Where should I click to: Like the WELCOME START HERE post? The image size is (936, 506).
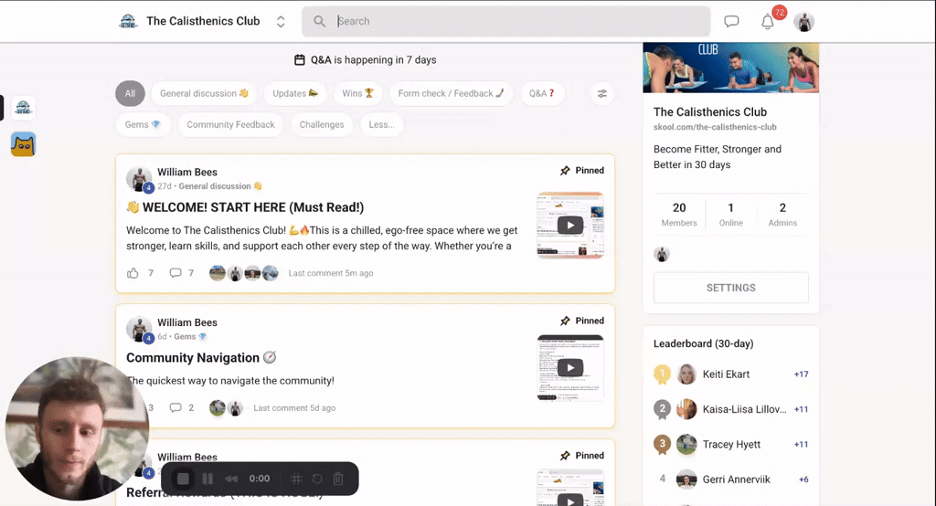coord(133,273)
